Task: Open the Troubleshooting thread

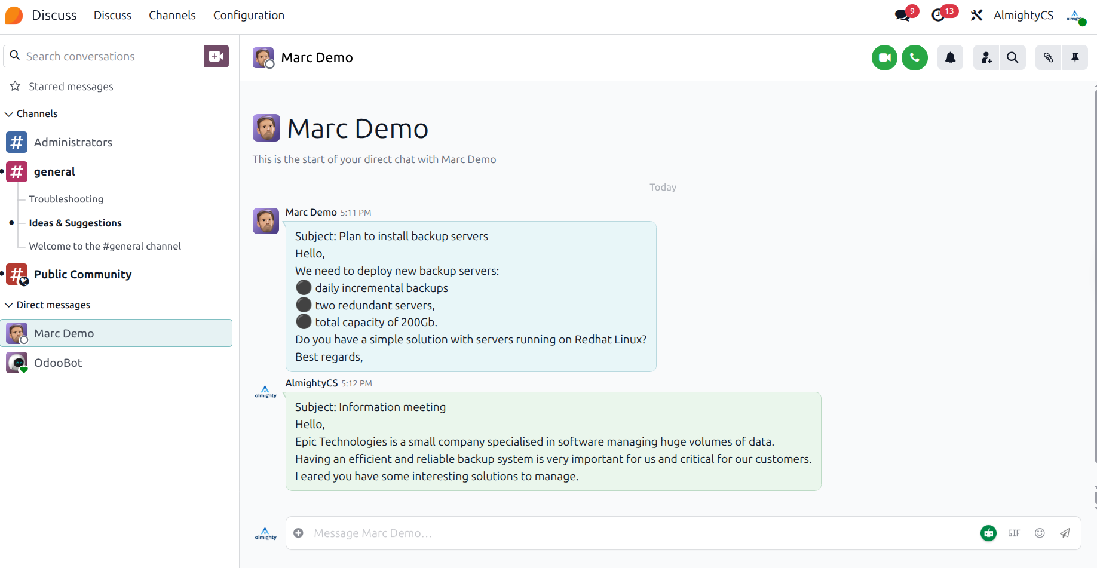Action: [66, 199]
